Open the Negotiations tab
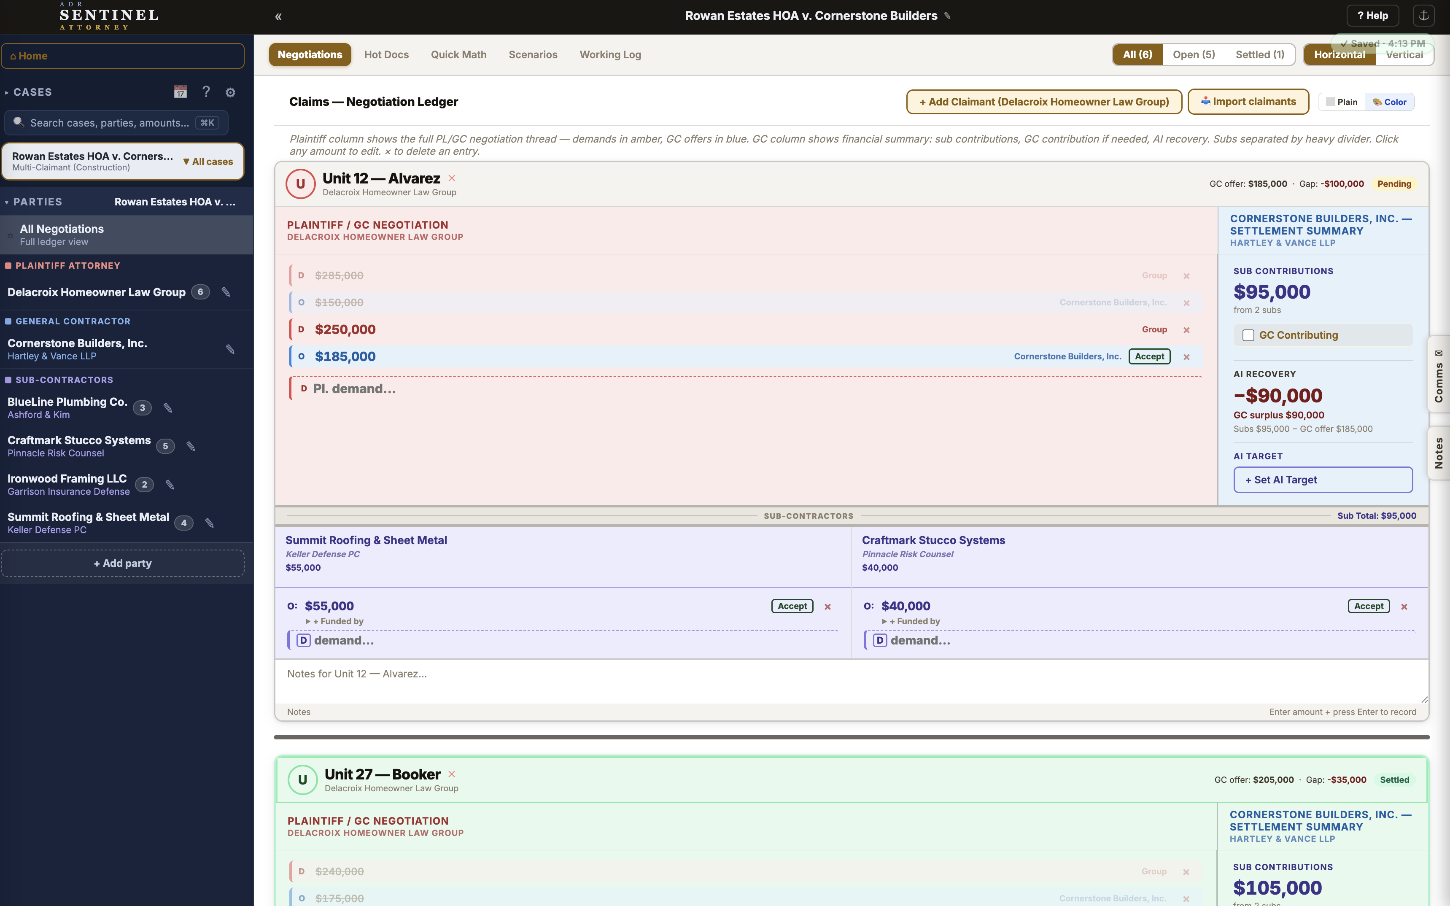Viewport: 1450px width, 906px height. click(x=310, y=54)
